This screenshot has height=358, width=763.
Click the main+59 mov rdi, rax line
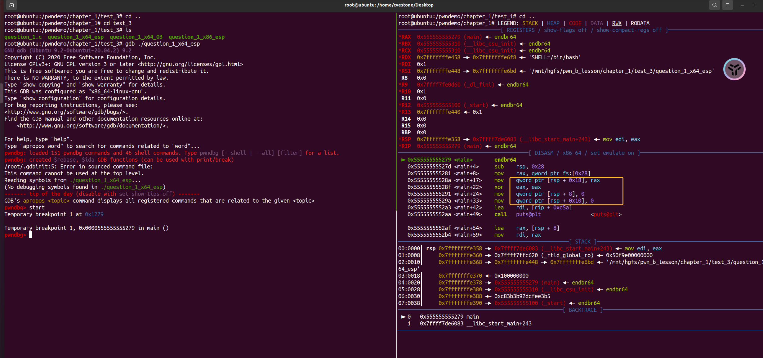(x=474, y=235)
